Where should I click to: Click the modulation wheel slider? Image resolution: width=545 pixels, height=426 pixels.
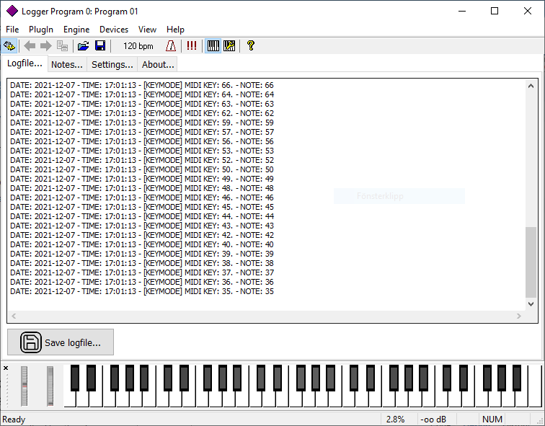50,386
